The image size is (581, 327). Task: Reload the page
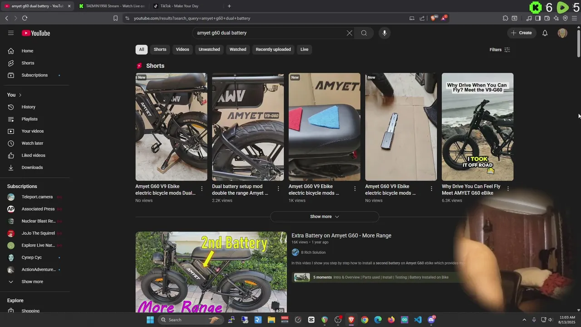click(25, 18)
